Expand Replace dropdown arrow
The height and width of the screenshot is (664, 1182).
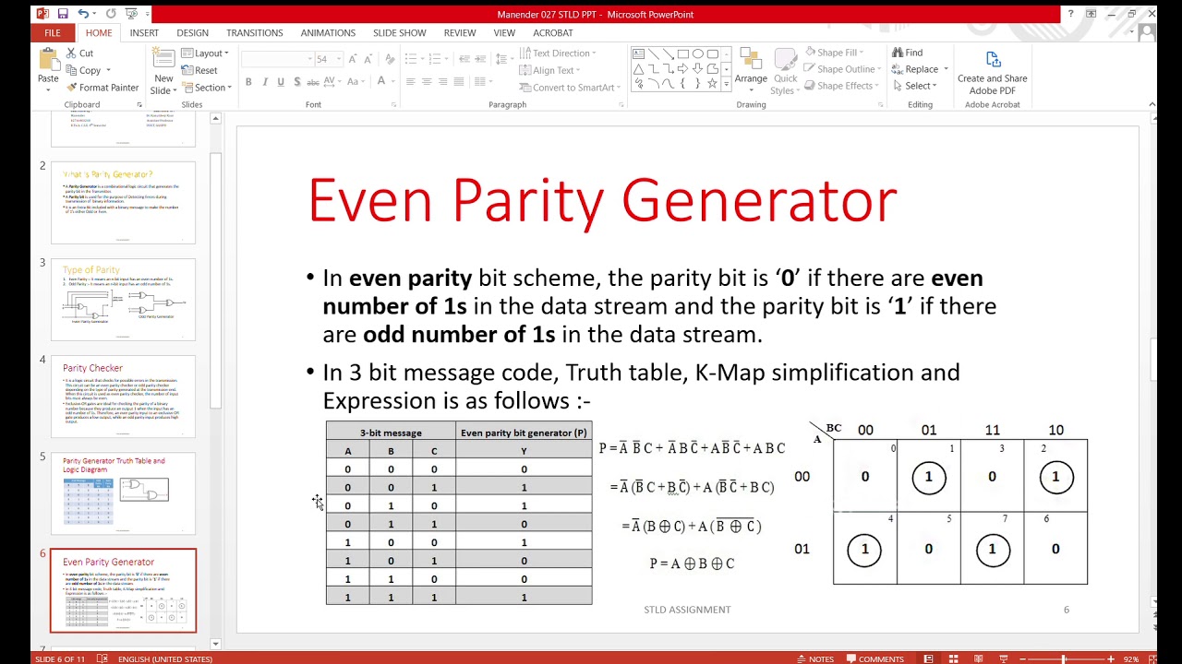pyautogui.click(x=947, y=69)
